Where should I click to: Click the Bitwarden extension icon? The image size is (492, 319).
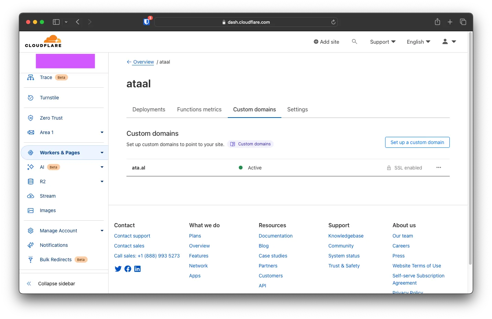click(x=147, y=22)
